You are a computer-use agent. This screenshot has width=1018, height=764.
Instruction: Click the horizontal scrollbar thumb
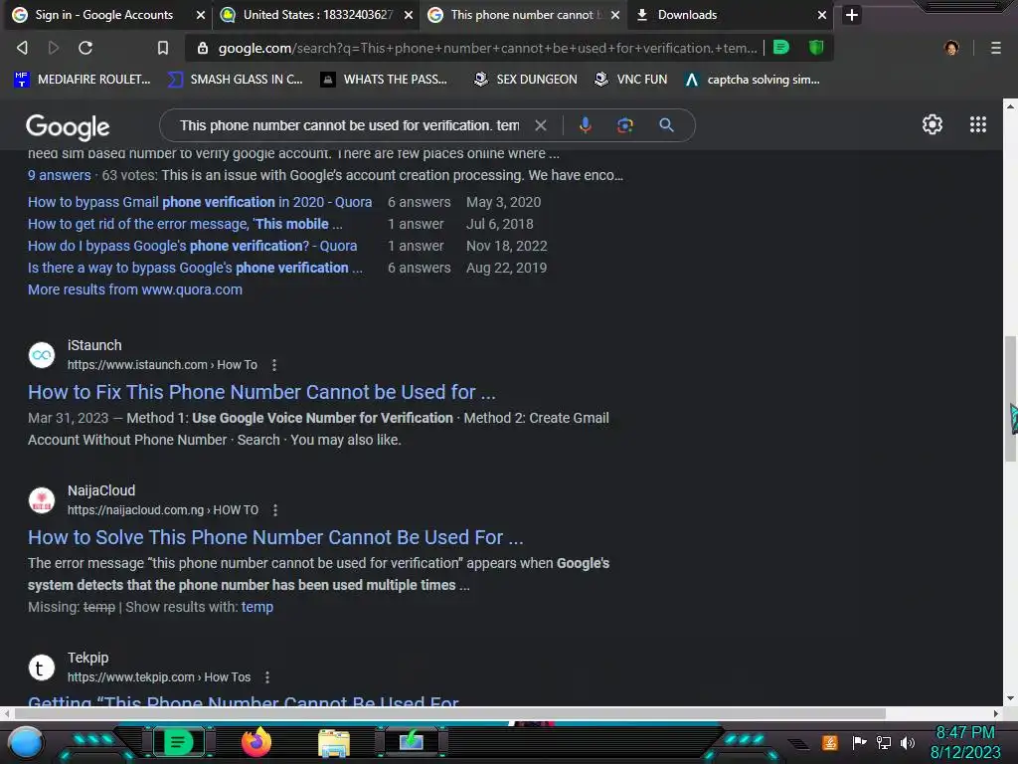pos(450,713)
